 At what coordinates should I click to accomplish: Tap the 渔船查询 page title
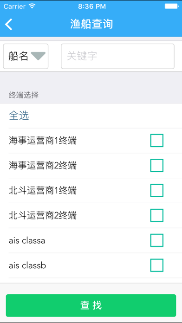point(91,24)
